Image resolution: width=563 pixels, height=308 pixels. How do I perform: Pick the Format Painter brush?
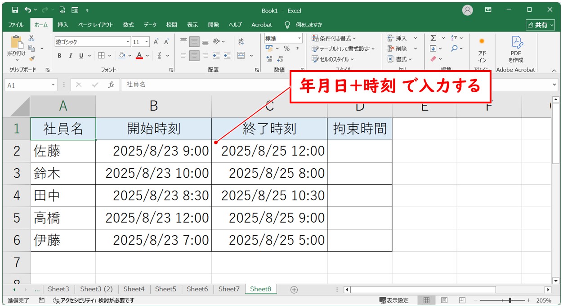point(31,58)
